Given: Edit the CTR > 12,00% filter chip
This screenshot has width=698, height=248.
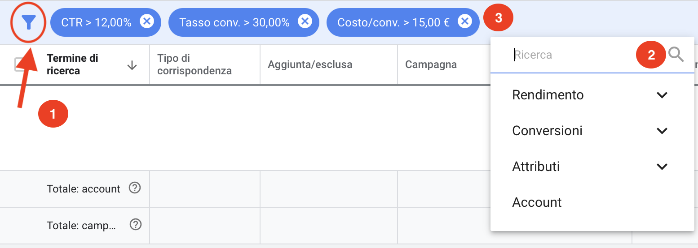Looking at the screenshot, I should [96, 22].
